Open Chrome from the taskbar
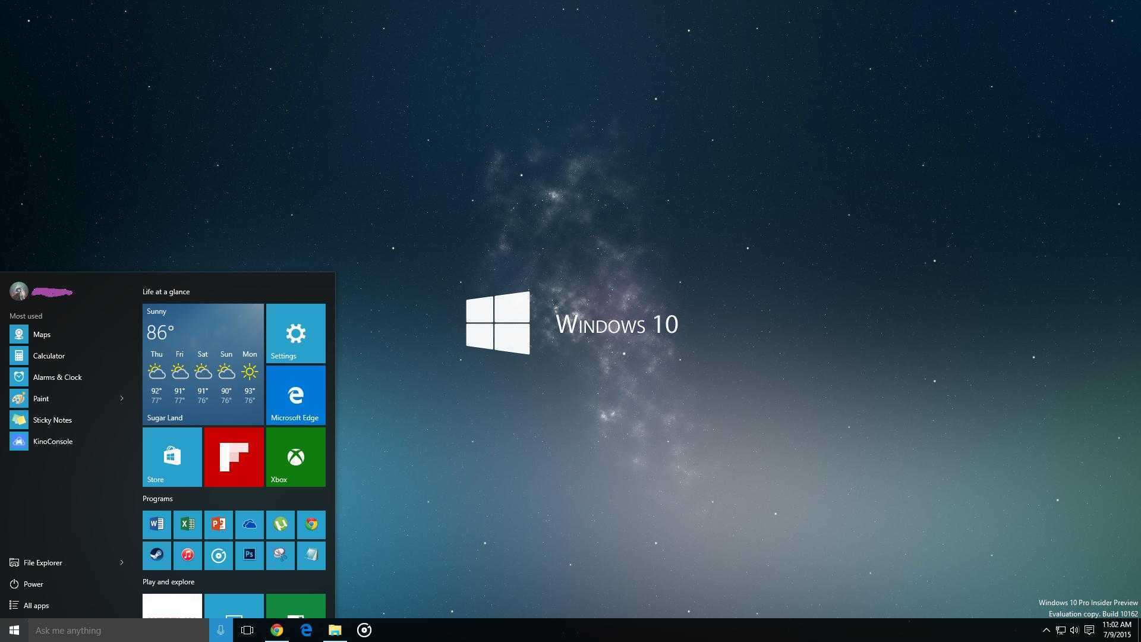1141x642 pixels. click(x=276, y=631)
